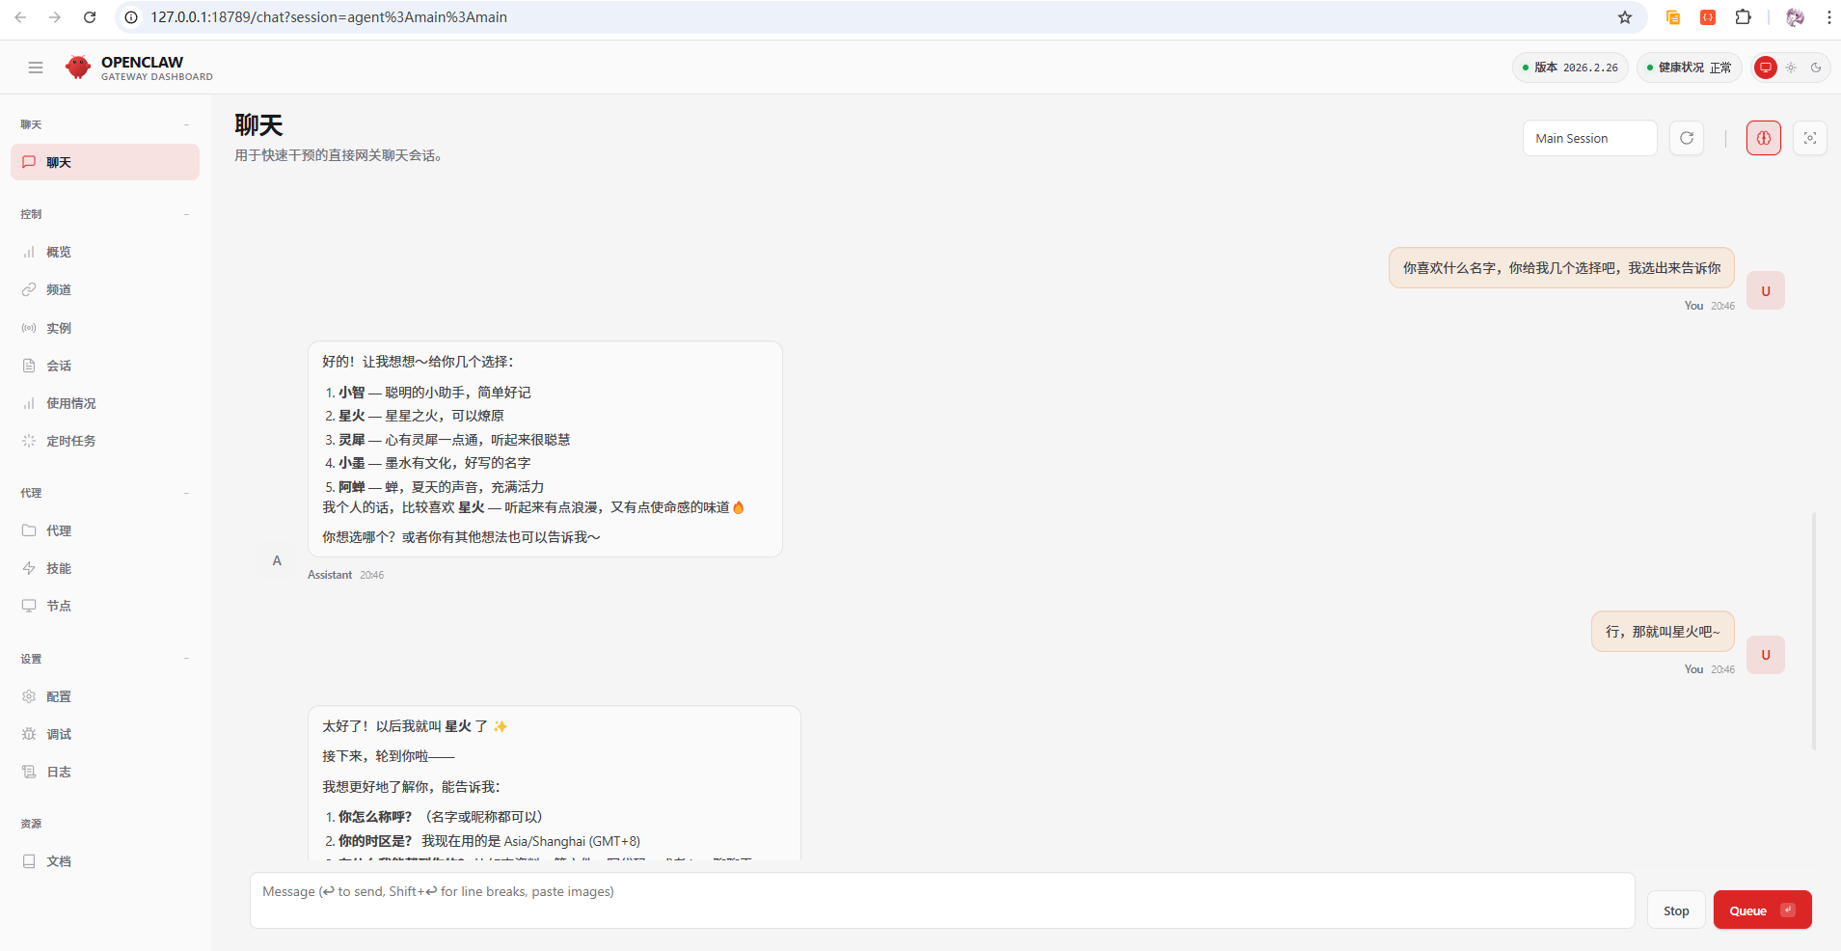Collapse the sidebar using the hamburger icon
Viewport: 1841px width, 951px height.
coord(36,68)
